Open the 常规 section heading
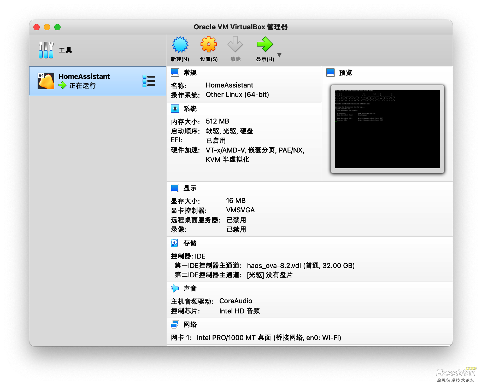Screen dimensions: 482x385 point(190,73)
